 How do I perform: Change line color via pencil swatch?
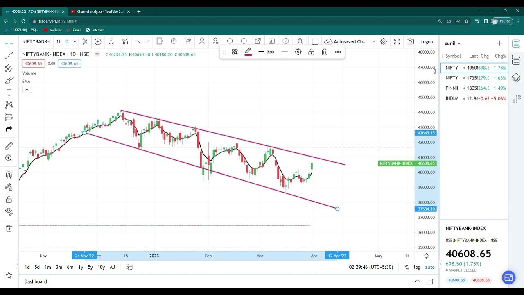[248, 52]
